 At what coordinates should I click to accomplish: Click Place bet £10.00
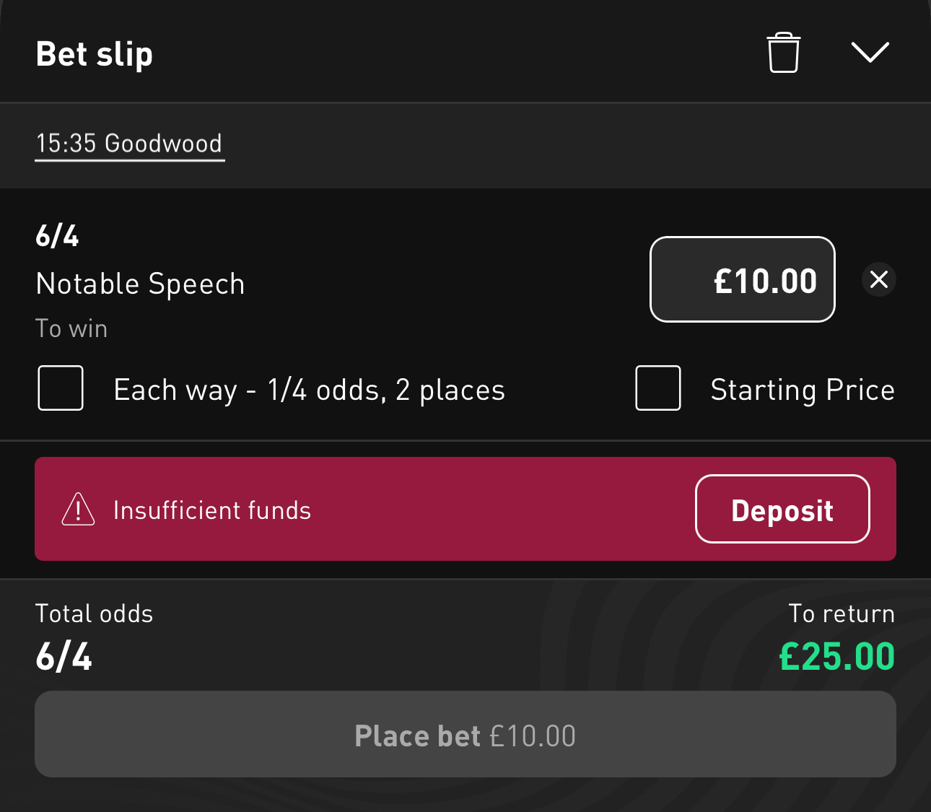tap(465, 735)
